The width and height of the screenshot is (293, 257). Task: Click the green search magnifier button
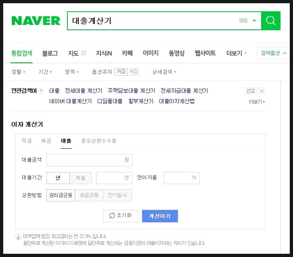[271, 21]
